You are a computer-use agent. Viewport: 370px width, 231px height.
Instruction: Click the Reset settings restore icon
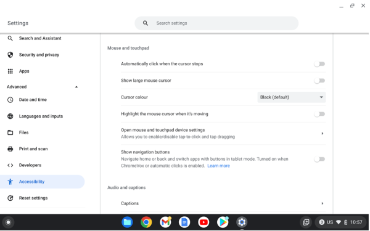[x=10, y=198]
